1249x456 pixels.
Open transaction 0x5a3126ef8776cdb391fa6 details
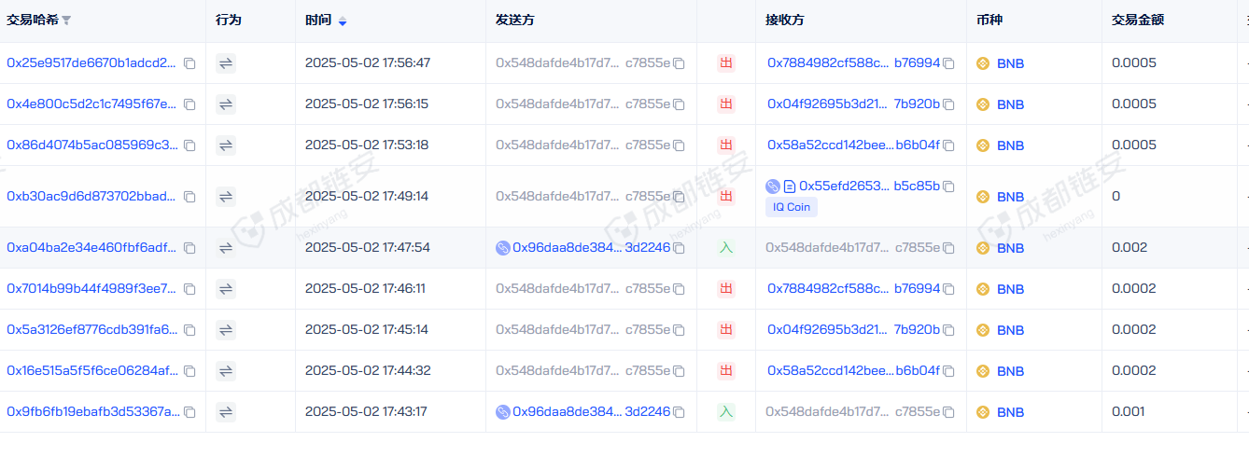(x=91, y=330)
